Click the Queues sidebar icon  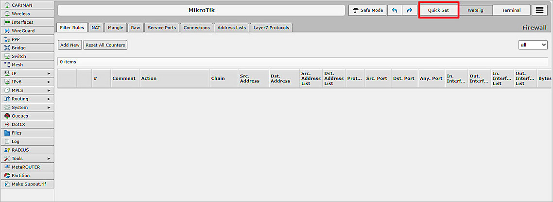(7, 116)
